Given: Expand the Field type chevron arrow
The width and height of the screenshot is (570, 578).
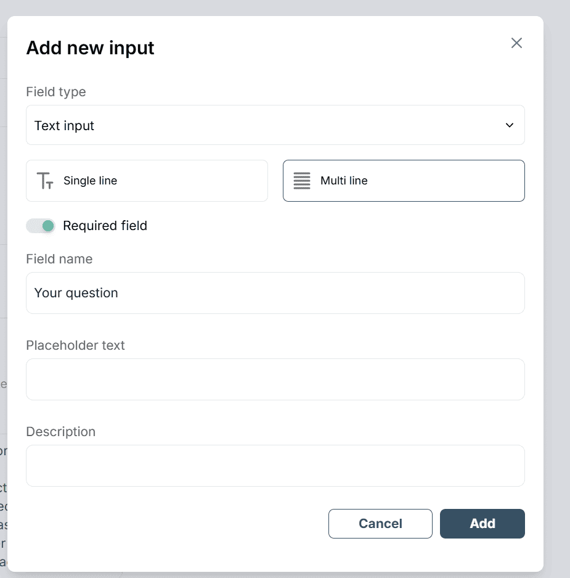Looking at the screenshot, I should click(510, 125).
